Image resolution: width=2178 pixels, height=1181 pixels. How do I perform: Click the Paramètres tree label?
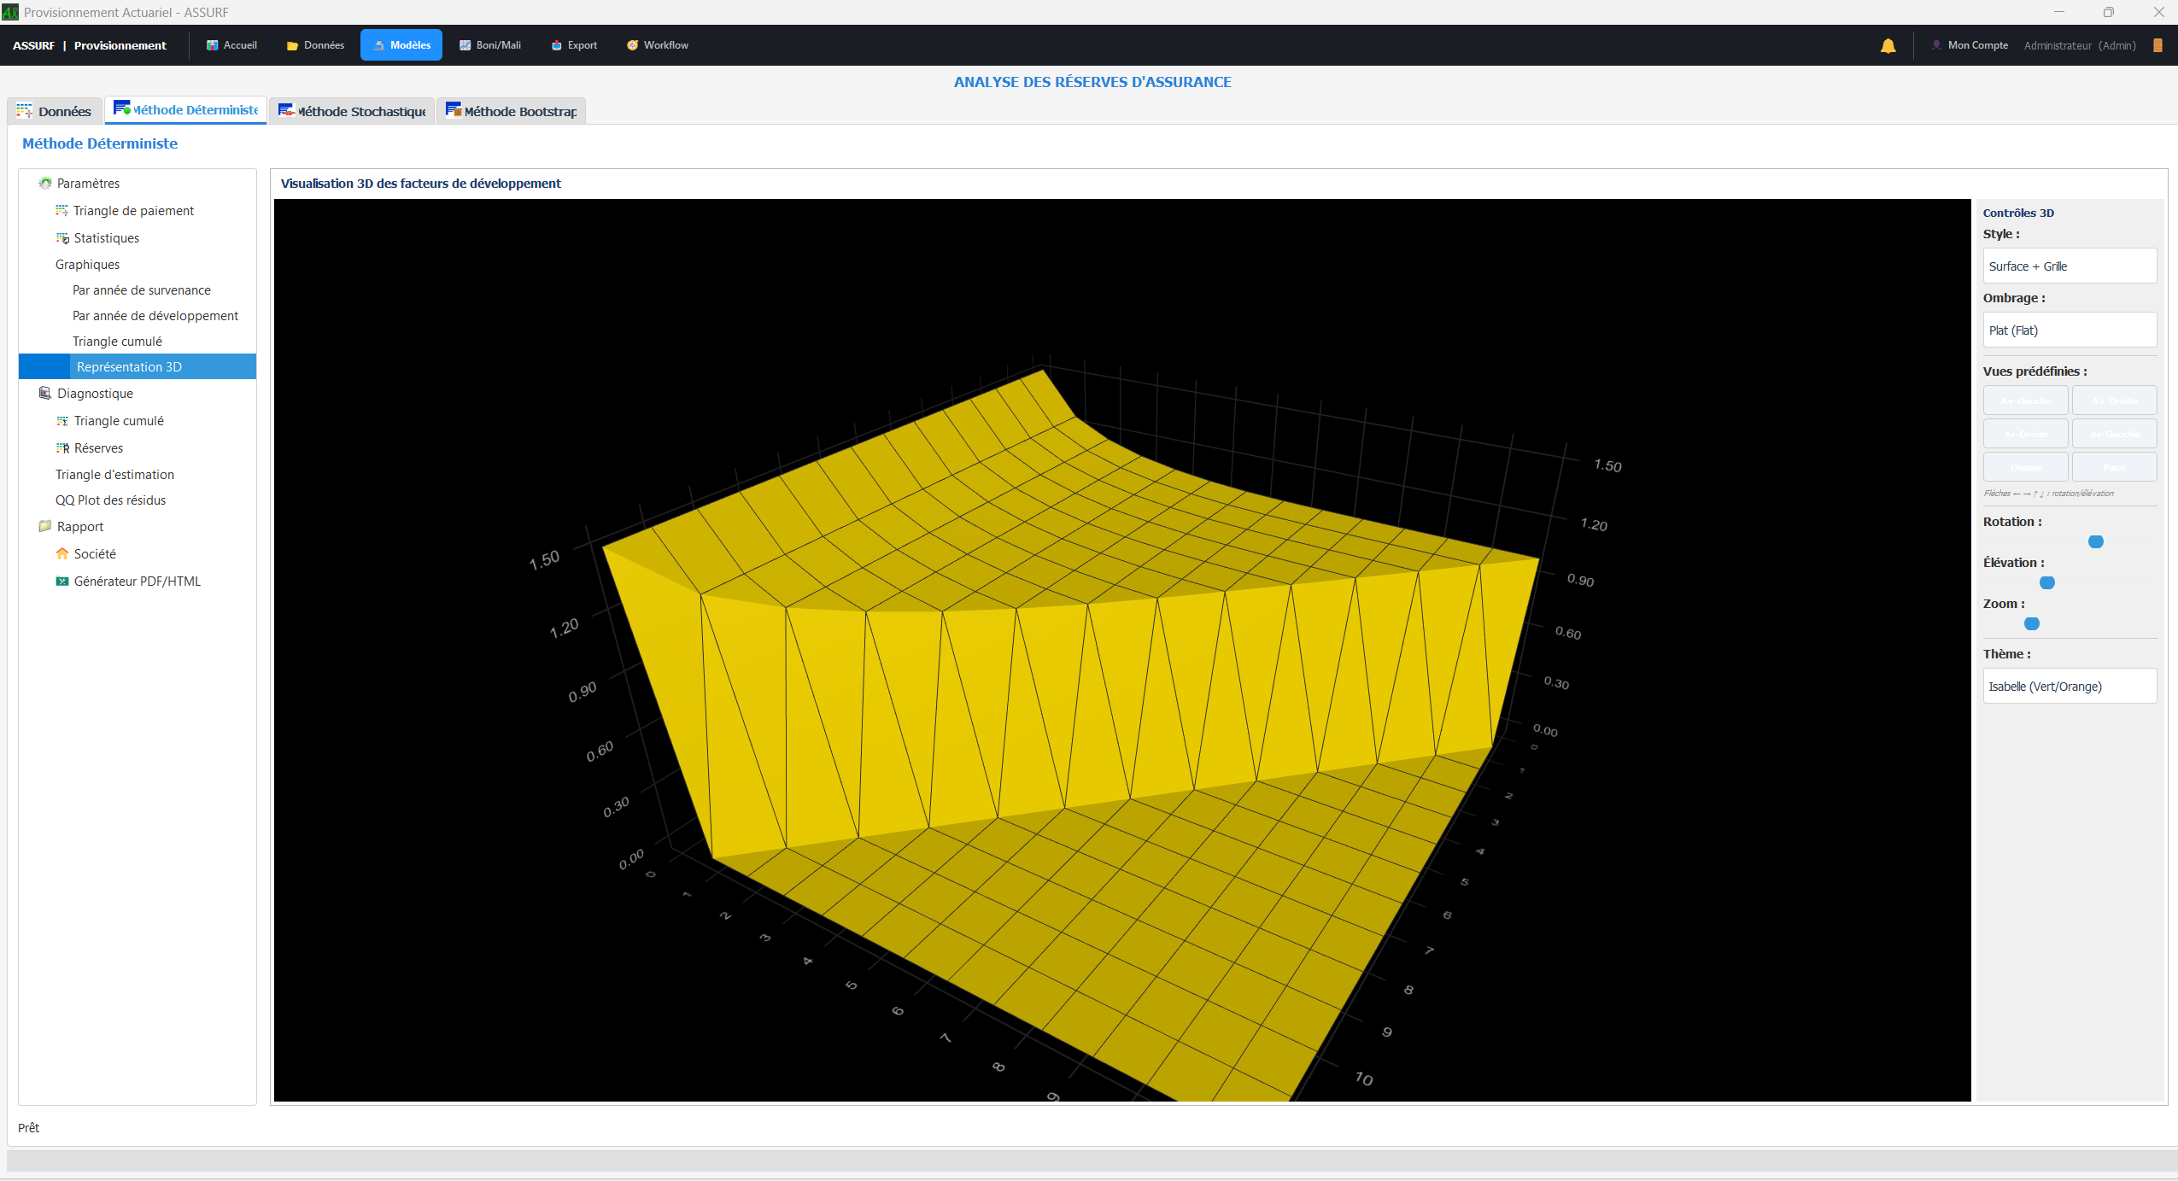click(88, 183)
